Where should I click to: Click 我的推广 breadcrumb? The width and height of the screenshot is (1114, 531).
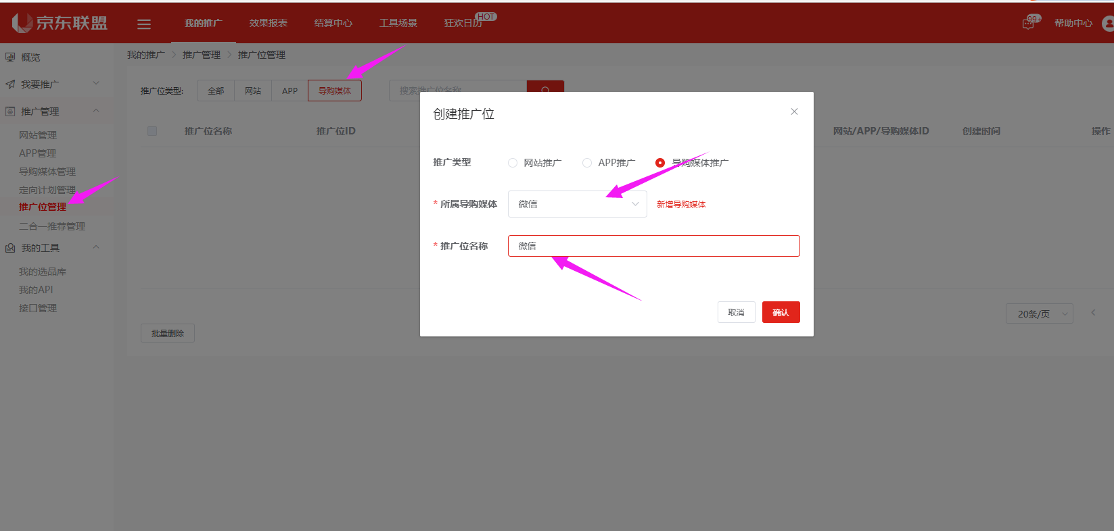146,55
